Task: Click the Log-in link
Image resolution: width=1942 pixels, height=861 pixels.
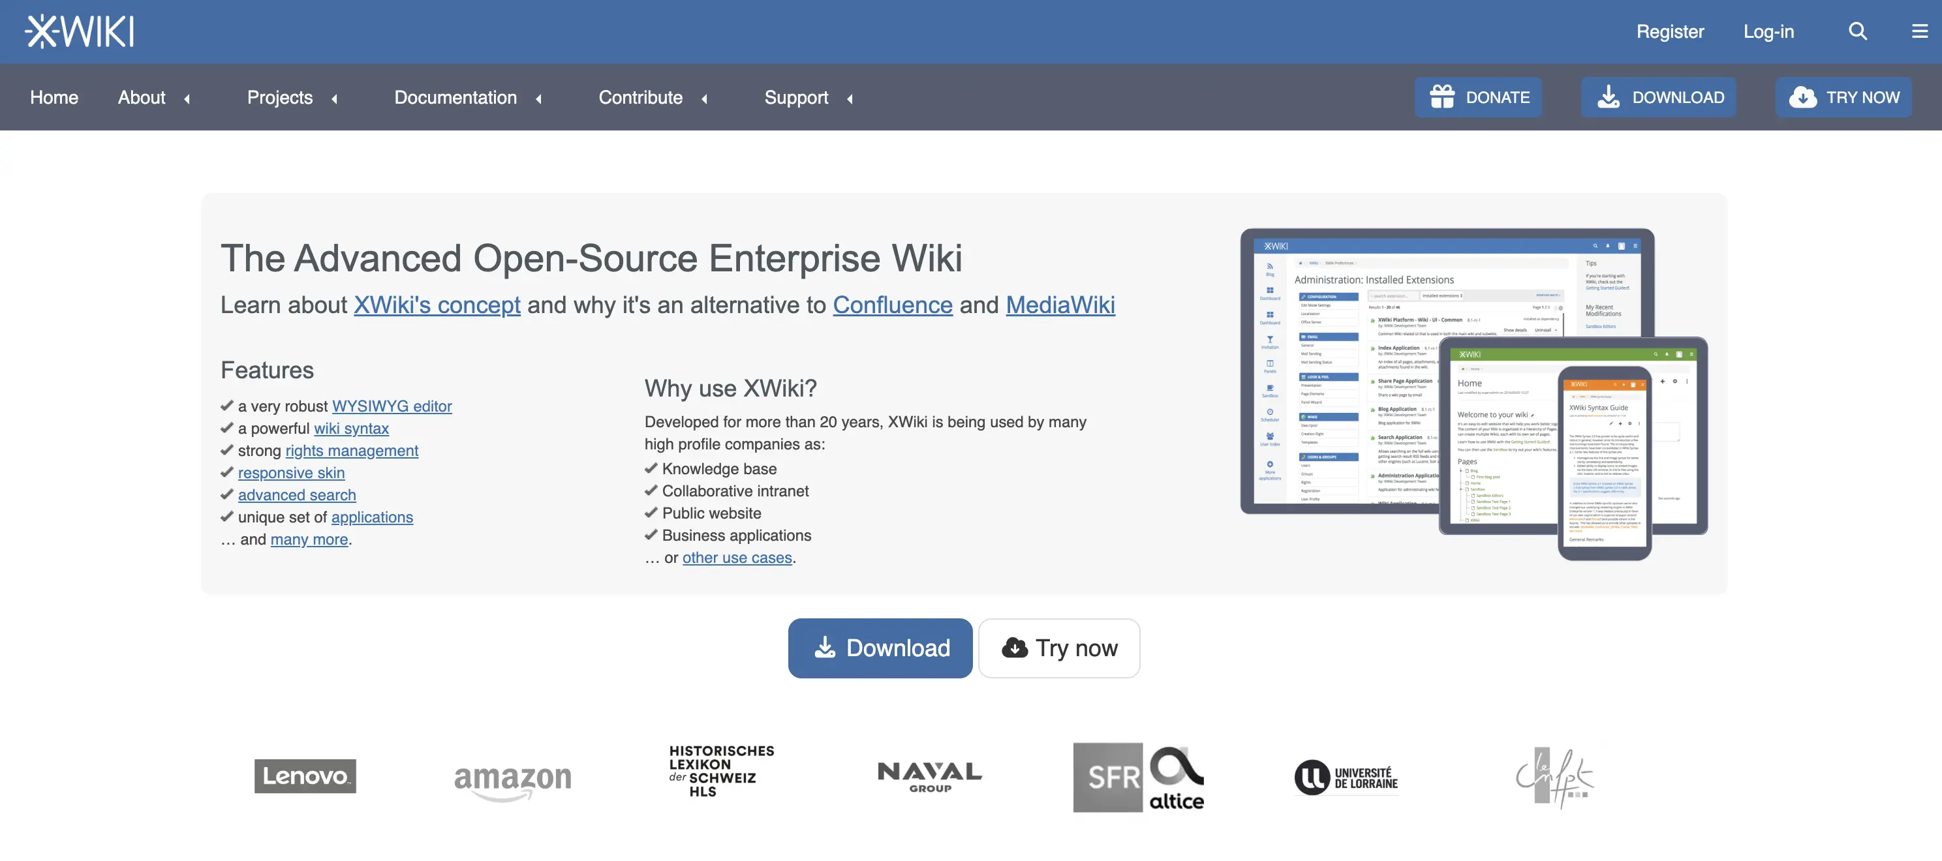Action: [1768, 32]
